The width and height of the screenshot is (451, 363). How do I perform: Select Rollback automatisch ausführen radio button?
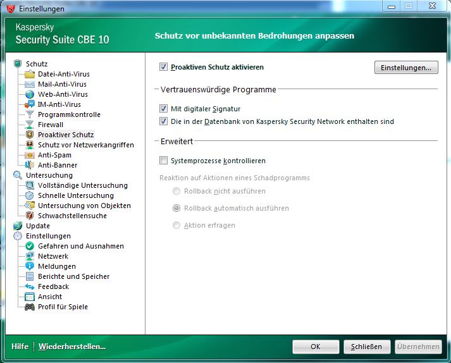coord(176,208)
